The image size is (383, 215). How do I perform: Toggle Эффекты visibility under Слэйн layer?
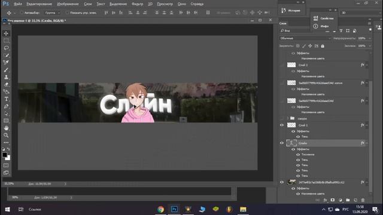[293, 149]
